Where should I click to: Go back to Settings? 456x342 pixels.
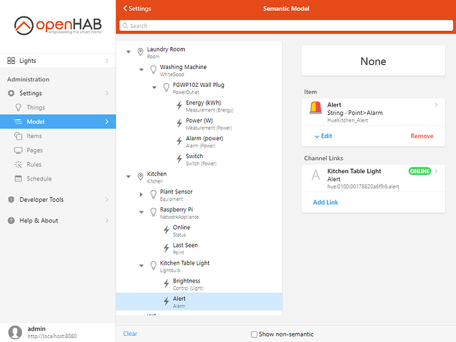click(138, 9)
